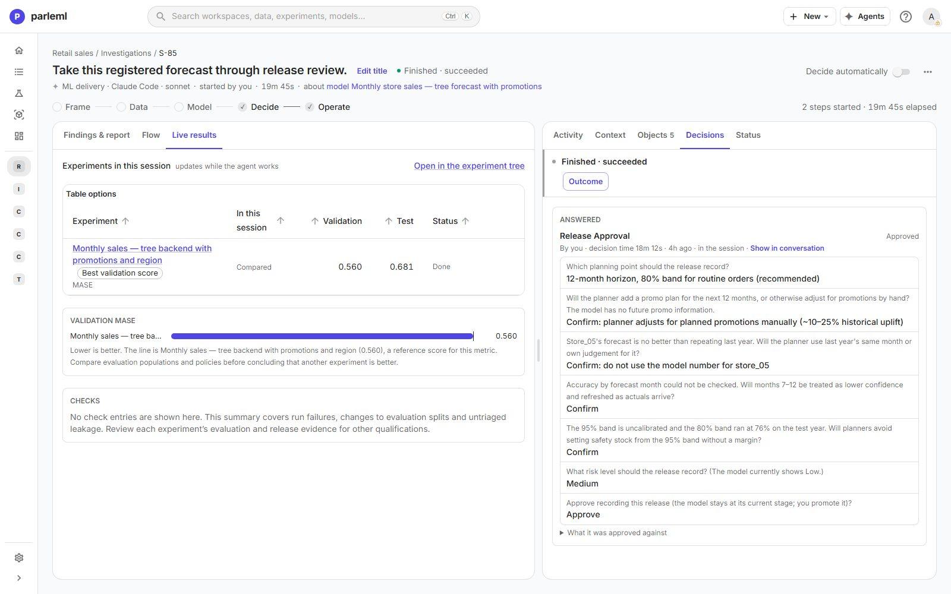Click the Outcome button

585,182
